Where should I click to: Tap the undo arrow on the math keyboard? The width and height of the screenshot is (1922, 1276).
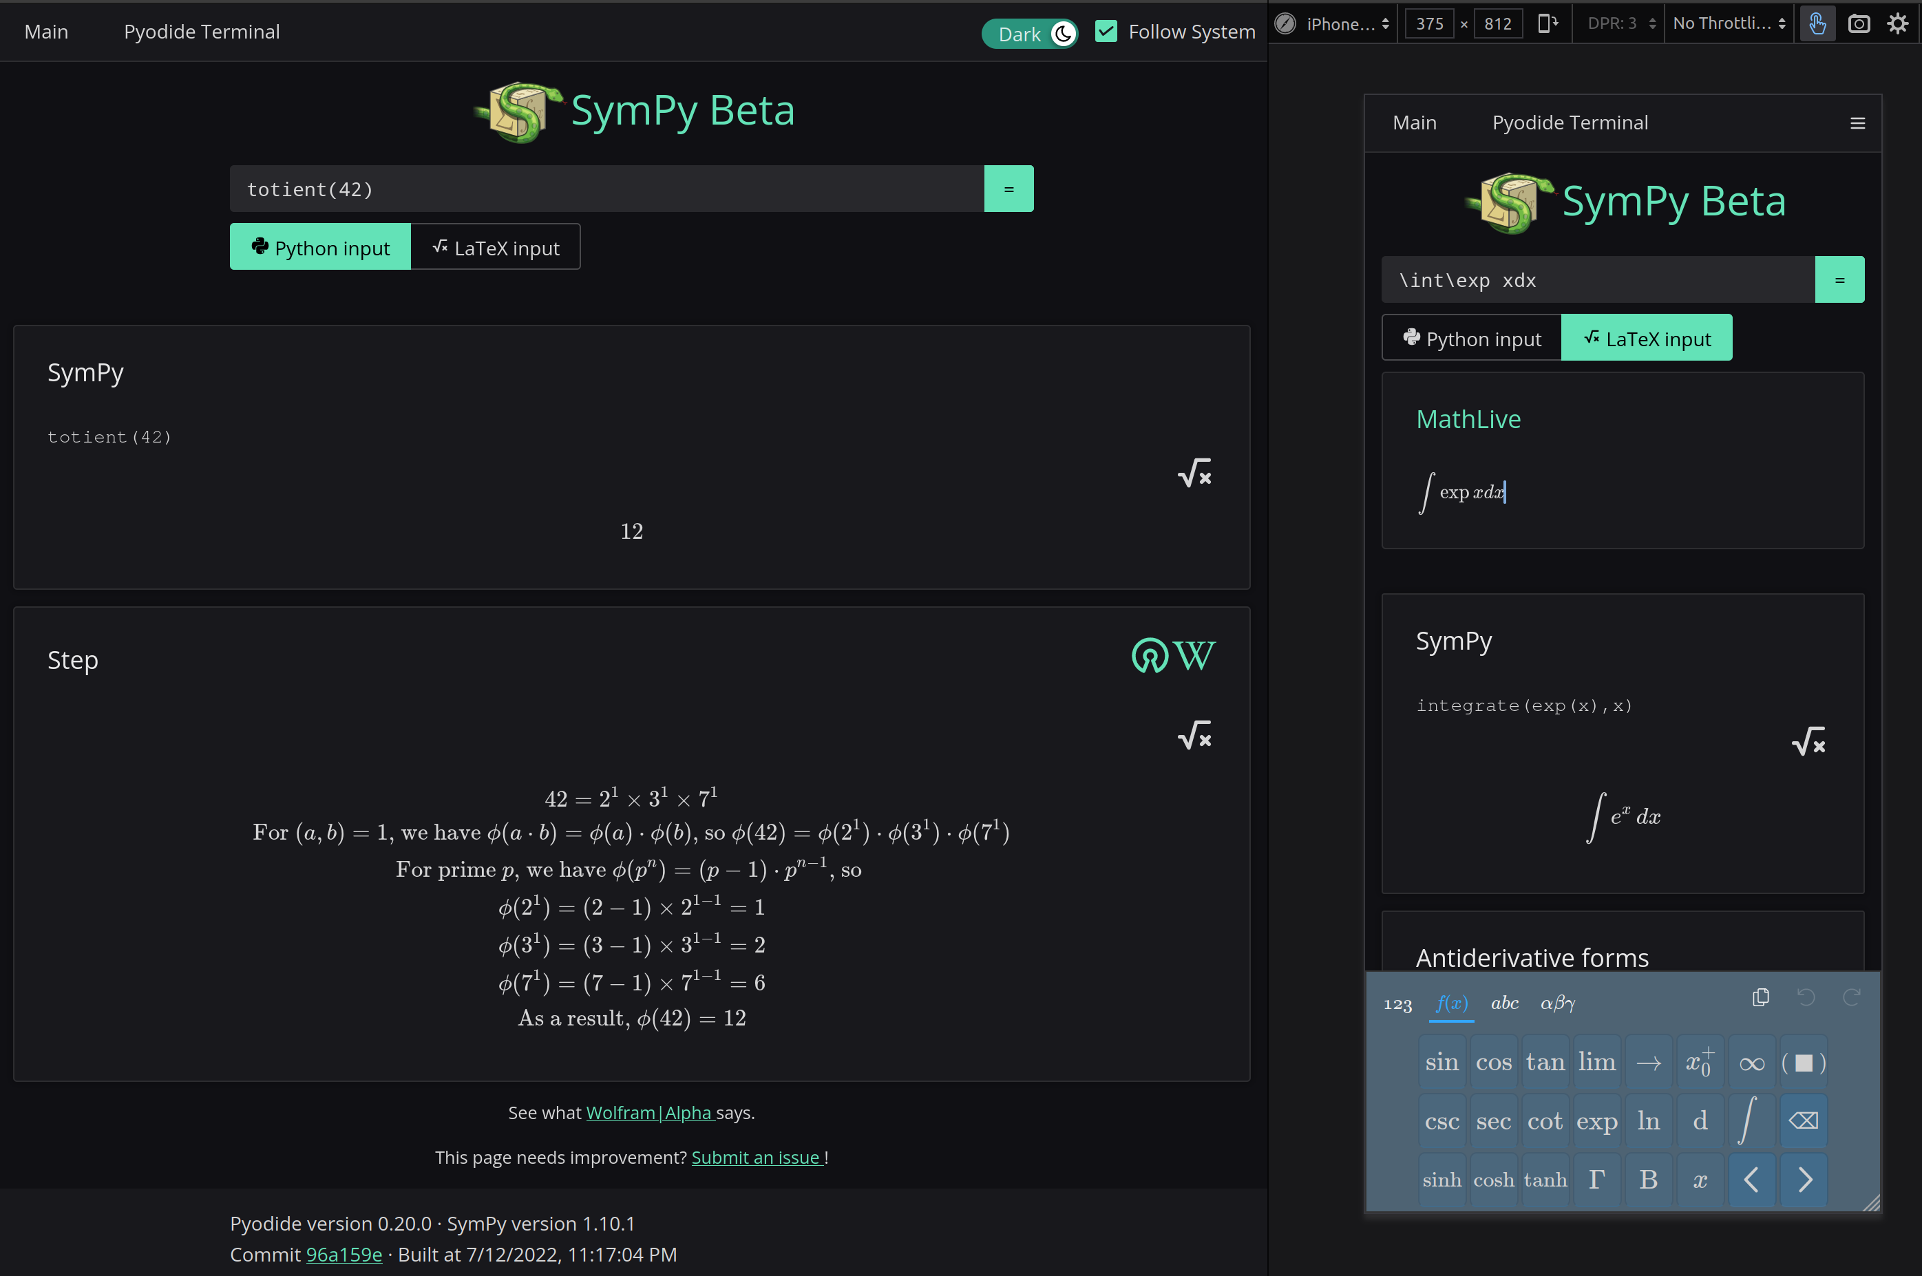(1805, 996)
